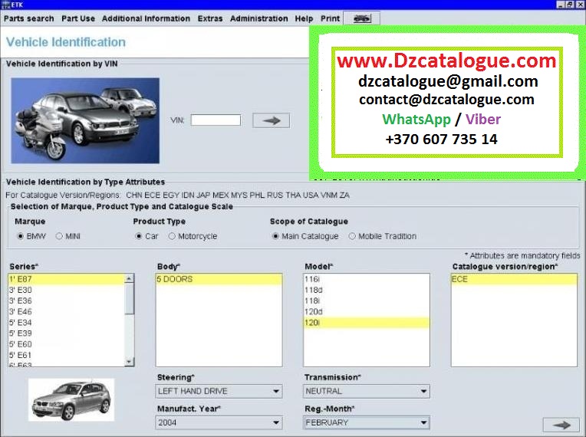
Task: Click the BMW 1 series car thumbnail
Action: (71, 399)
